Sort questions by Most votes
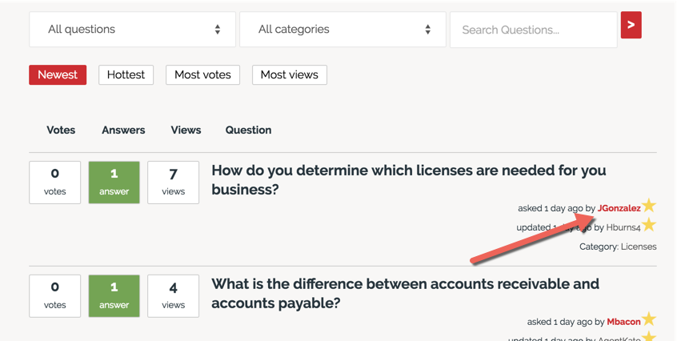The width and height of the screenshot is (677, 341). click(202, 74)
